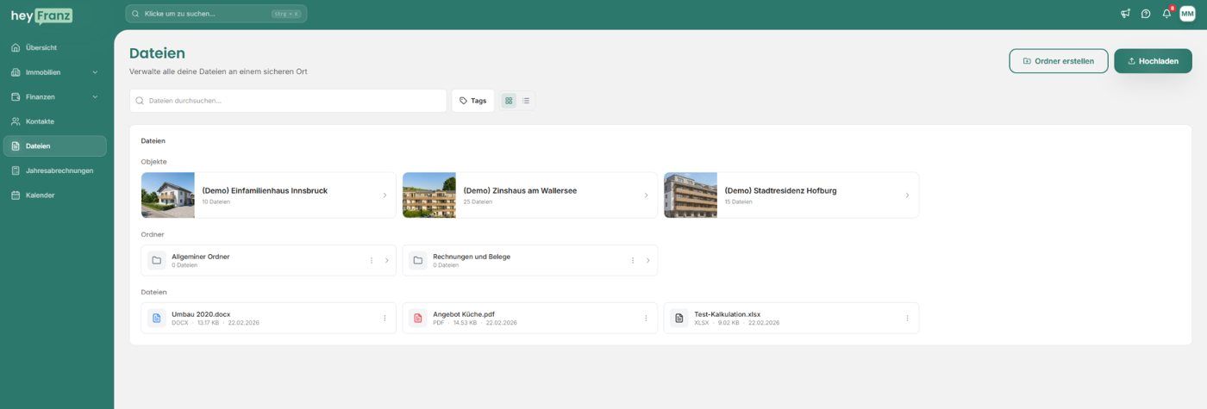Click the Dateien breadcrumb label
The image size is (1207, 409).
pos(153,140)
